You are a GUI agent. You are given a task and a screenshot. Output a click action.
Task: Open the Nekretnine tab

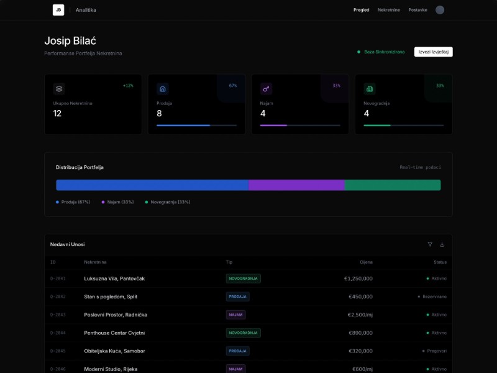pos(389,10)
